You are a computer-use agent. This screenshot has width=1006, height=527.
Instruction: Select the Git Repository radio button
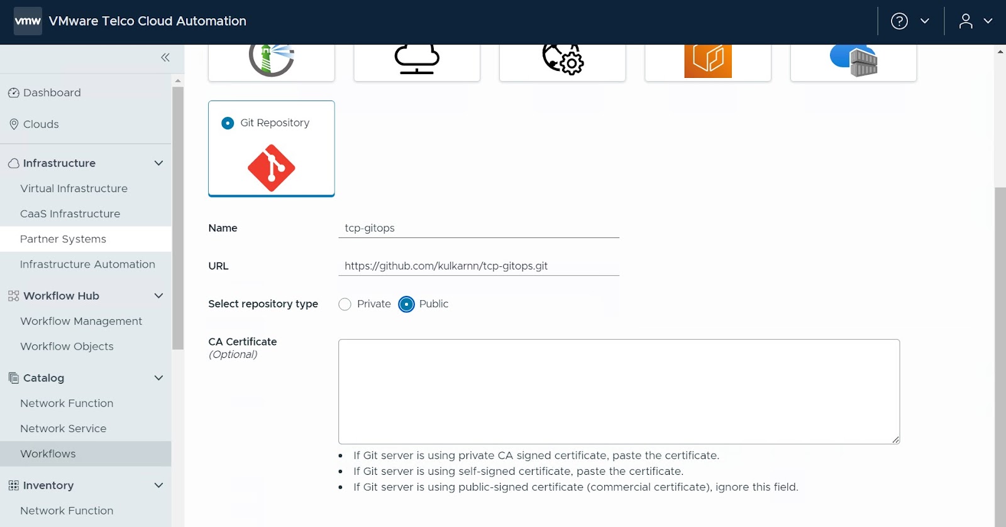pos(228,123)
